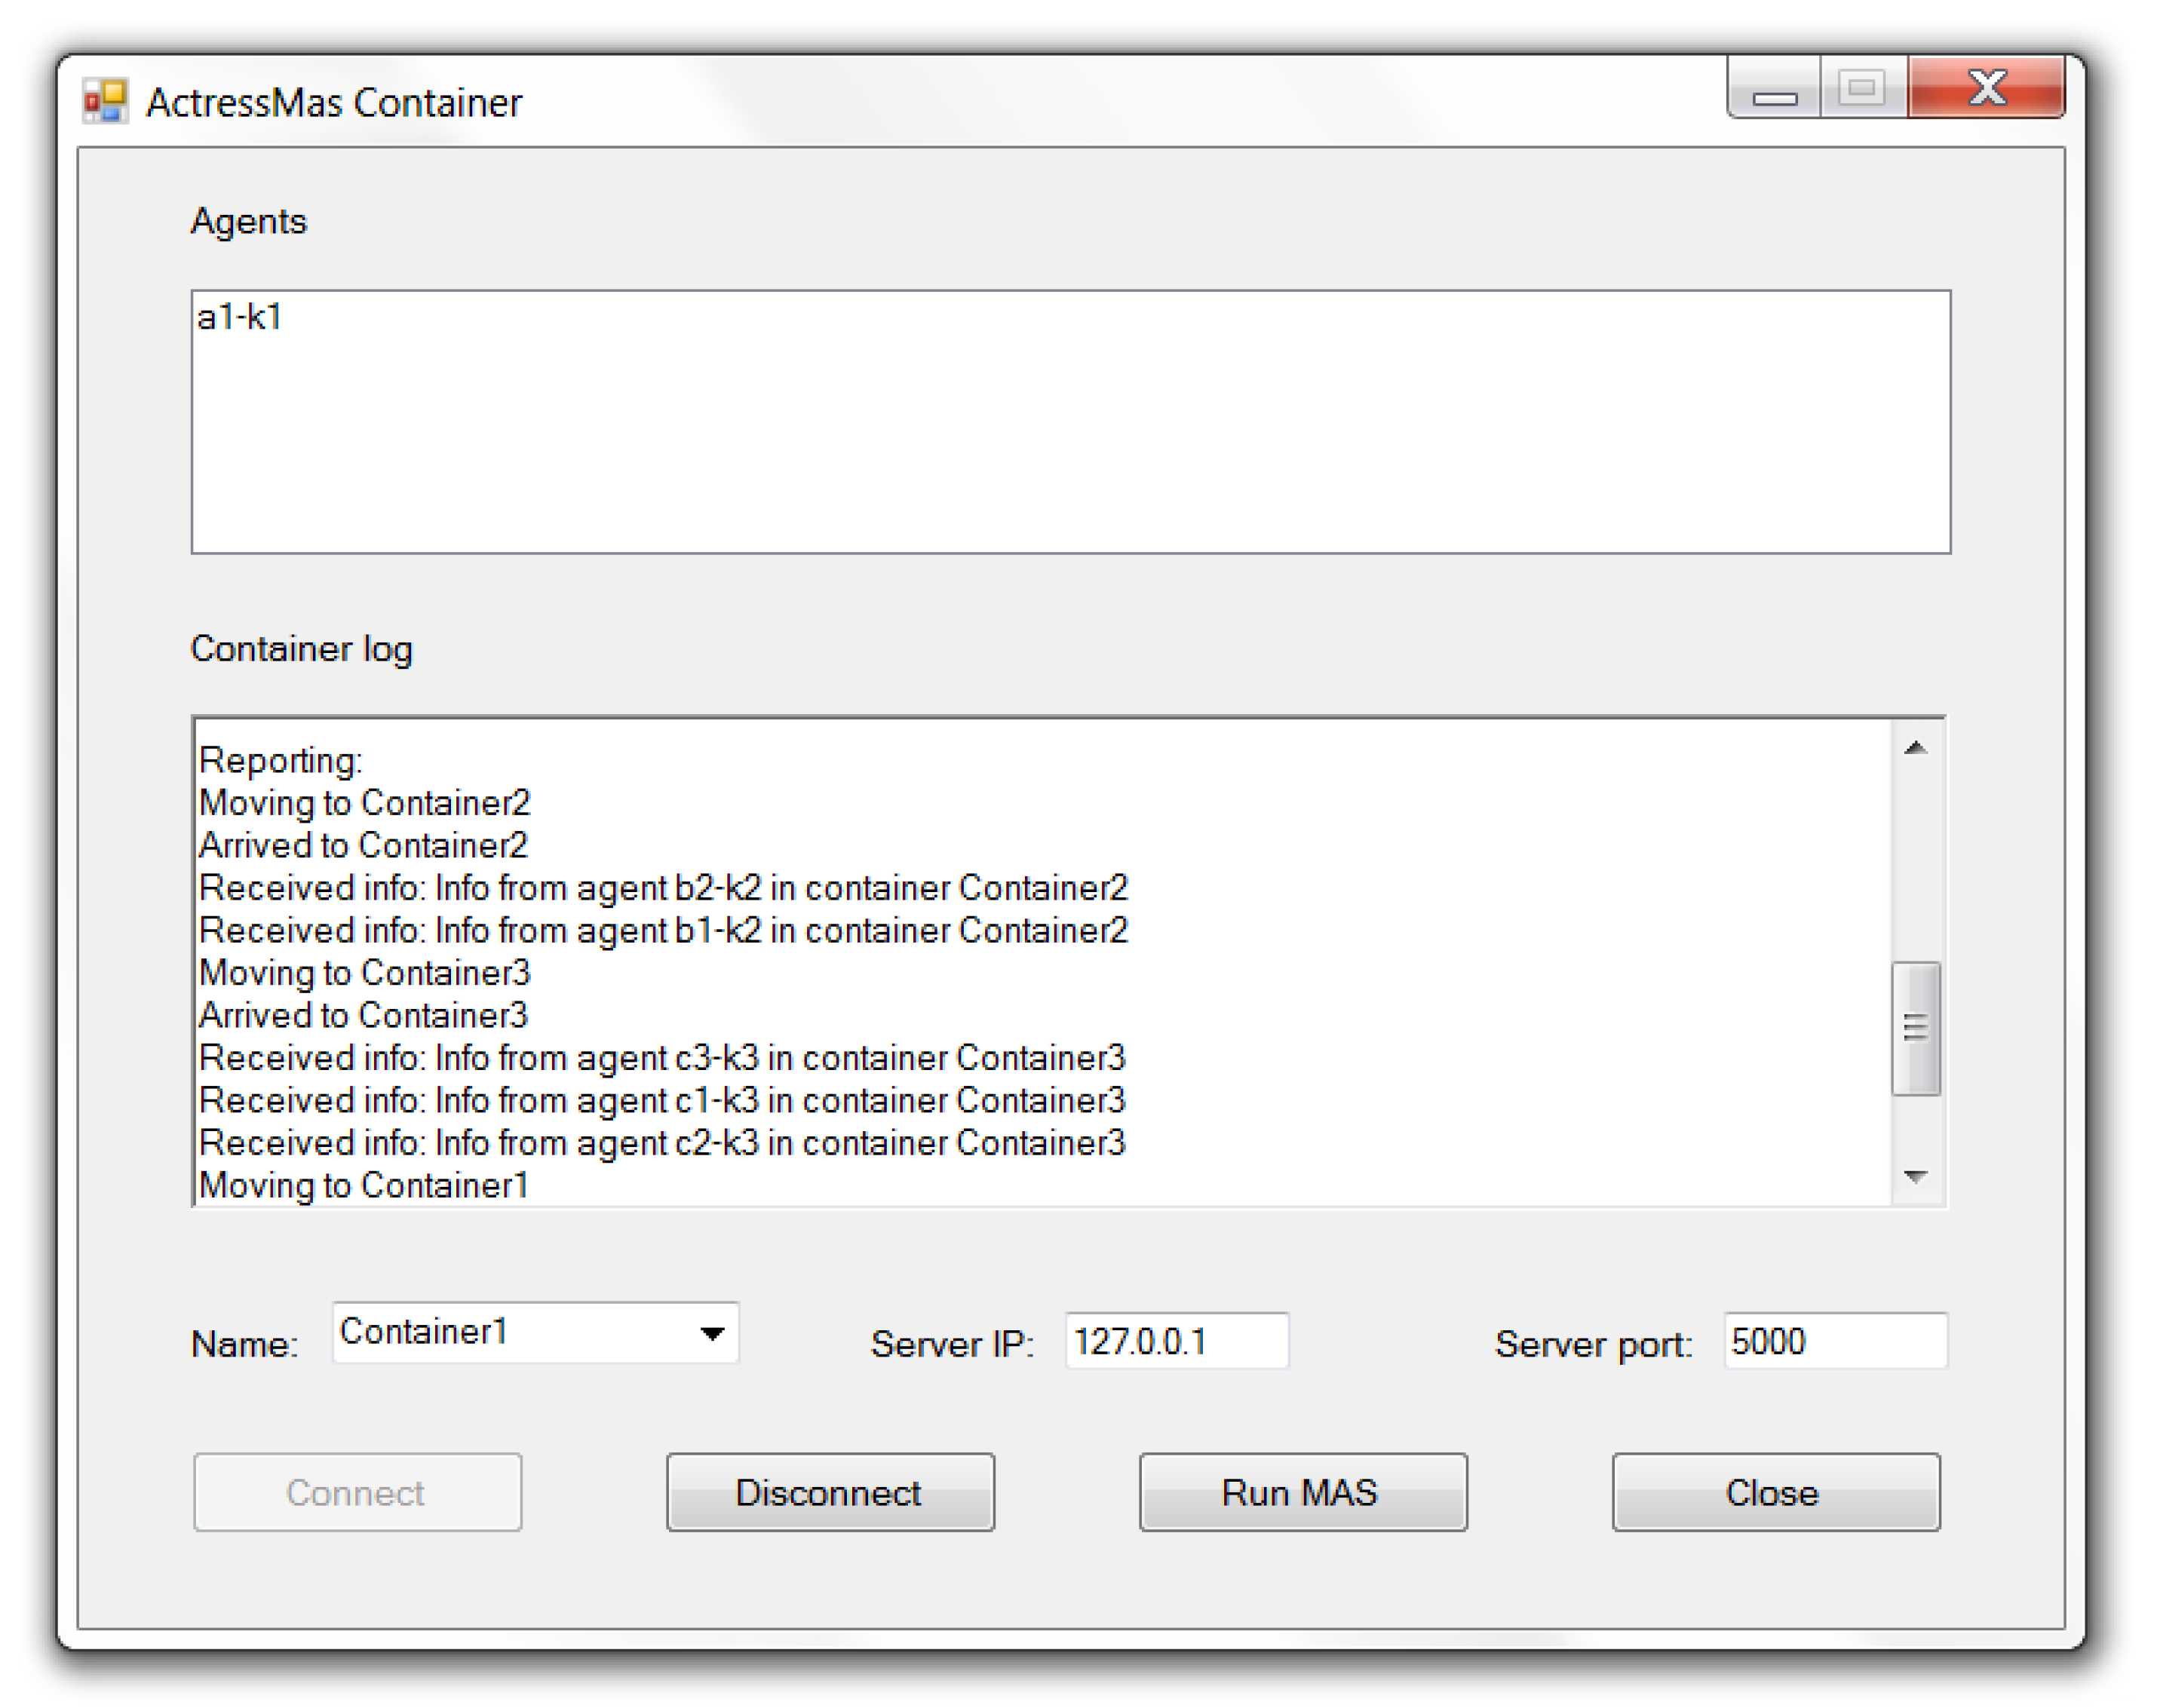Click the 'Moving to Container3' log line
Screen dimensions: 2157x1708
tap(365, 972)
